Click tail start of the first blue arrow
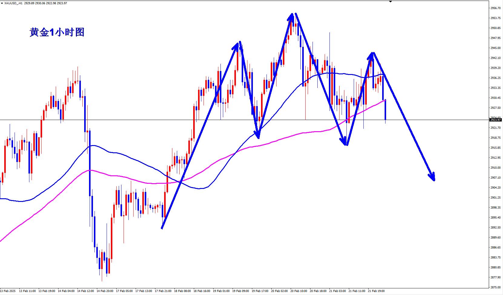The width and height of the screenshot is (503, 295). click(162, 228)
